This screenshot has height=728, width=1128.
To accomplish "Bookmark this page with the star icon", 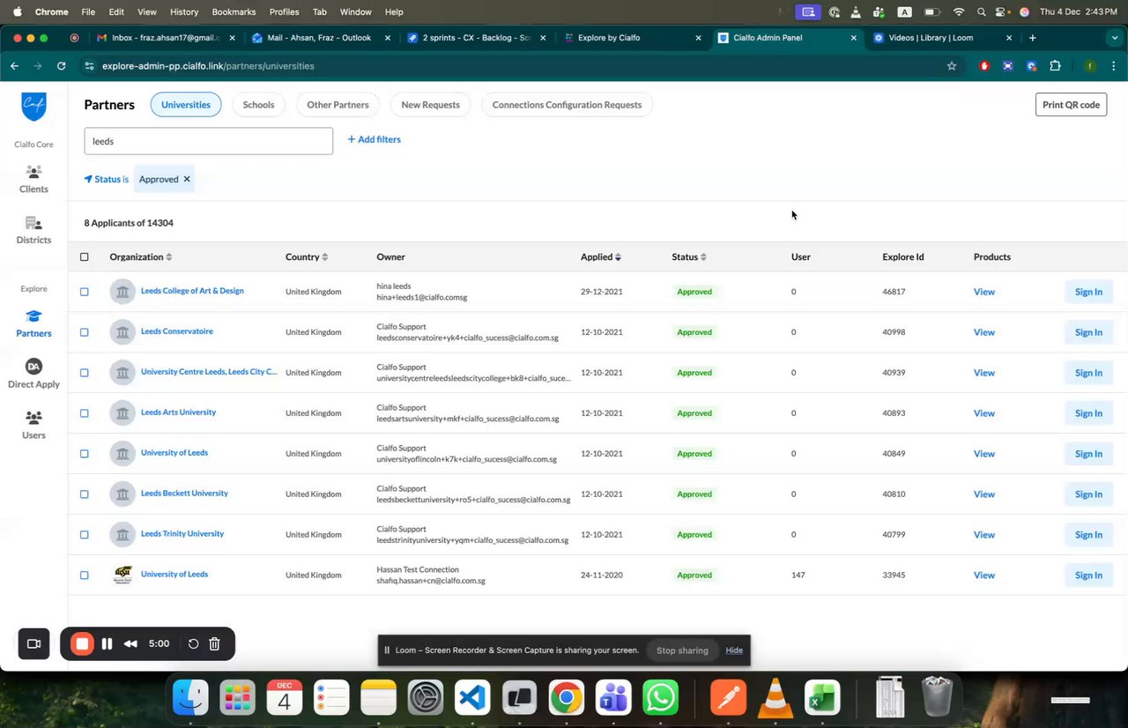I will 952,66.
